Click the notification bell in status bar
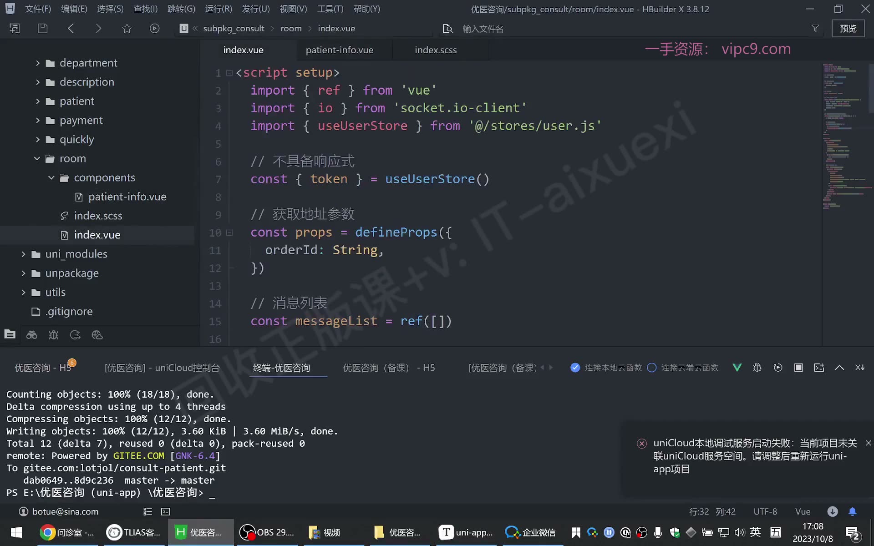 (853, 511)
